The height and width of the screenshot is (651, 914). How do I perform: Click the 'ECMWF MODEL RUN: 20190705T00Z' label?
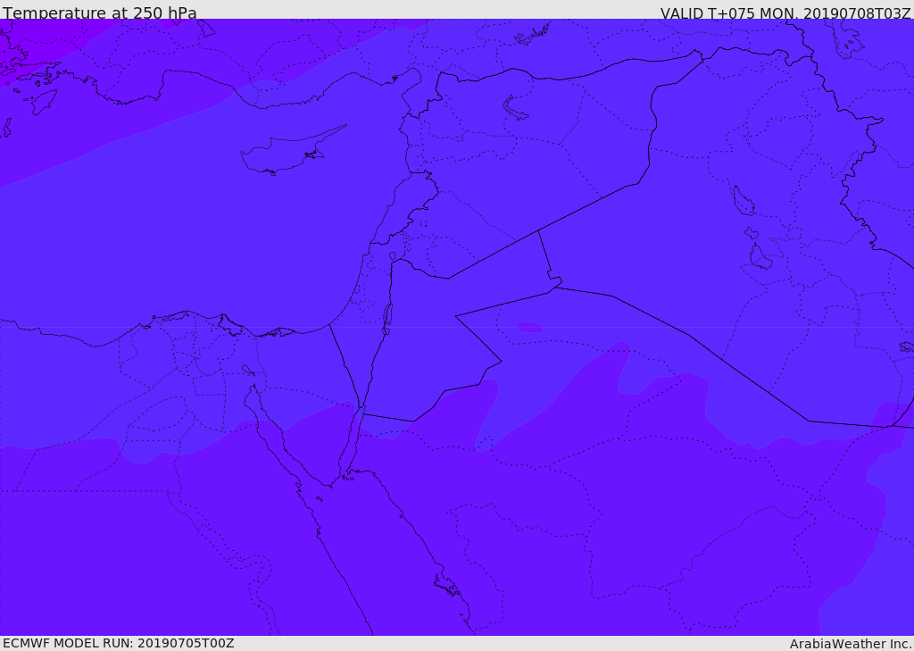point(119,644)
